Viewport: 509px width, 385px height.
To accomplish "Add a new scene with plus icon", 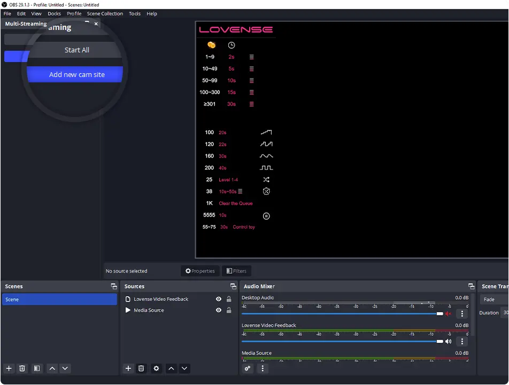I will [9, 368].
